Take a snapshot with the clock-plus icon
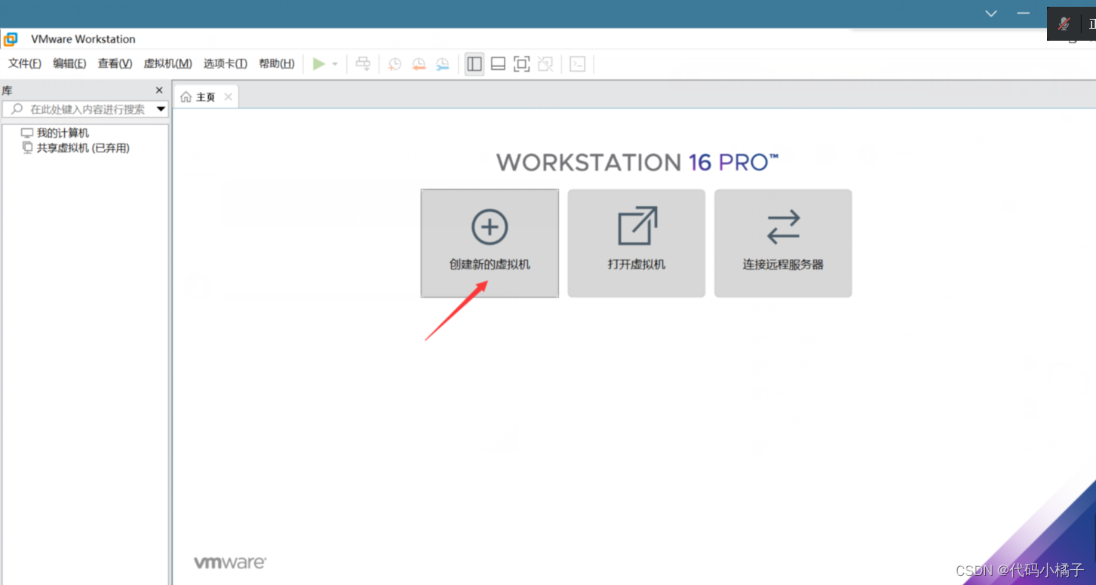1096x585 pixels. pos(394,64)
